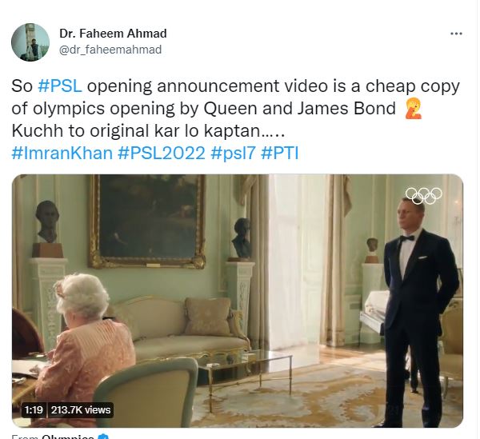480x439 pixels.
Task: Click the @dr_faheemahmad handle
Action: [110, 50]
